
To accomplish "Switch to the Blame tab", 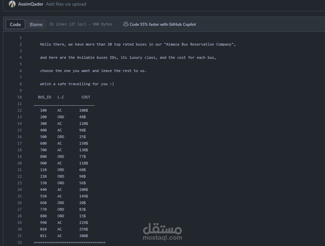I will pyautogui.click(x=36, y=24).
